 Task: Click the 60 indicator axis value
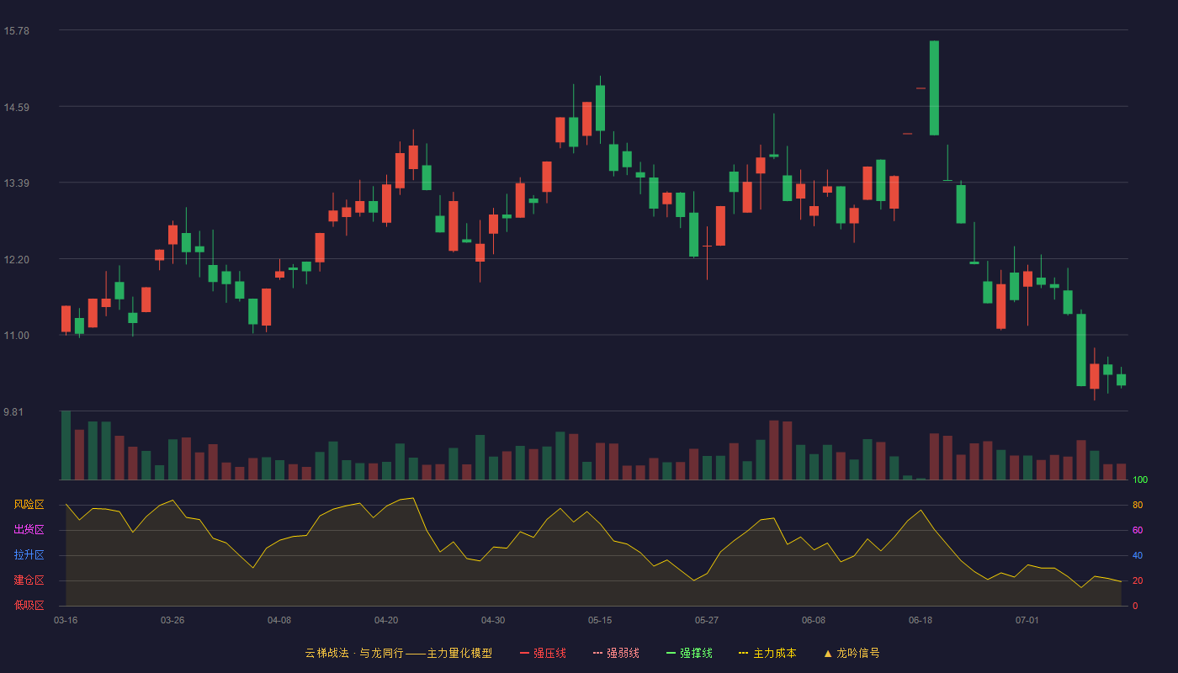pos(1138,530)
